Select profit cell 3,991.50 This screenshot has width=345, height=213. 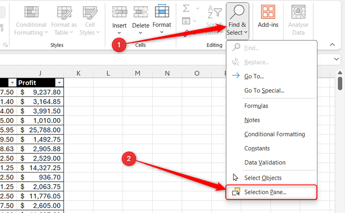click(40, 111)
